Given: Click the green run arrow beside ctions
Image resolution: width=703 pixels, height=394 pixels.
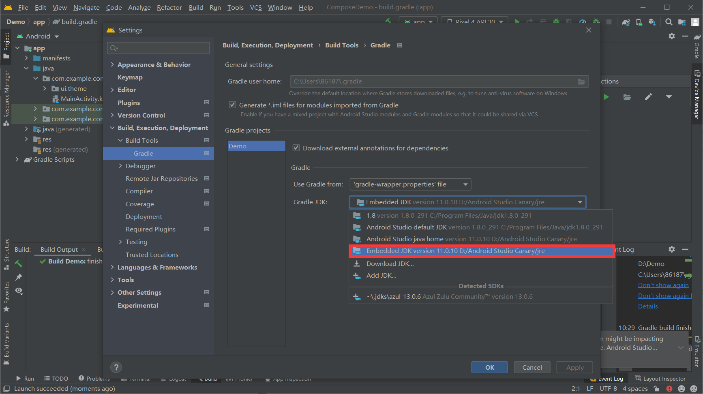Looking at the screenshot, I should tap(607, 97).
